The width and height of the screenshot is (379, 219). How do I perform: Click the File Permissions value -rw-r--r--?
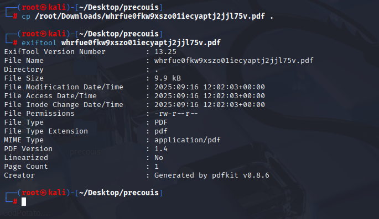(x=176, y=114)
